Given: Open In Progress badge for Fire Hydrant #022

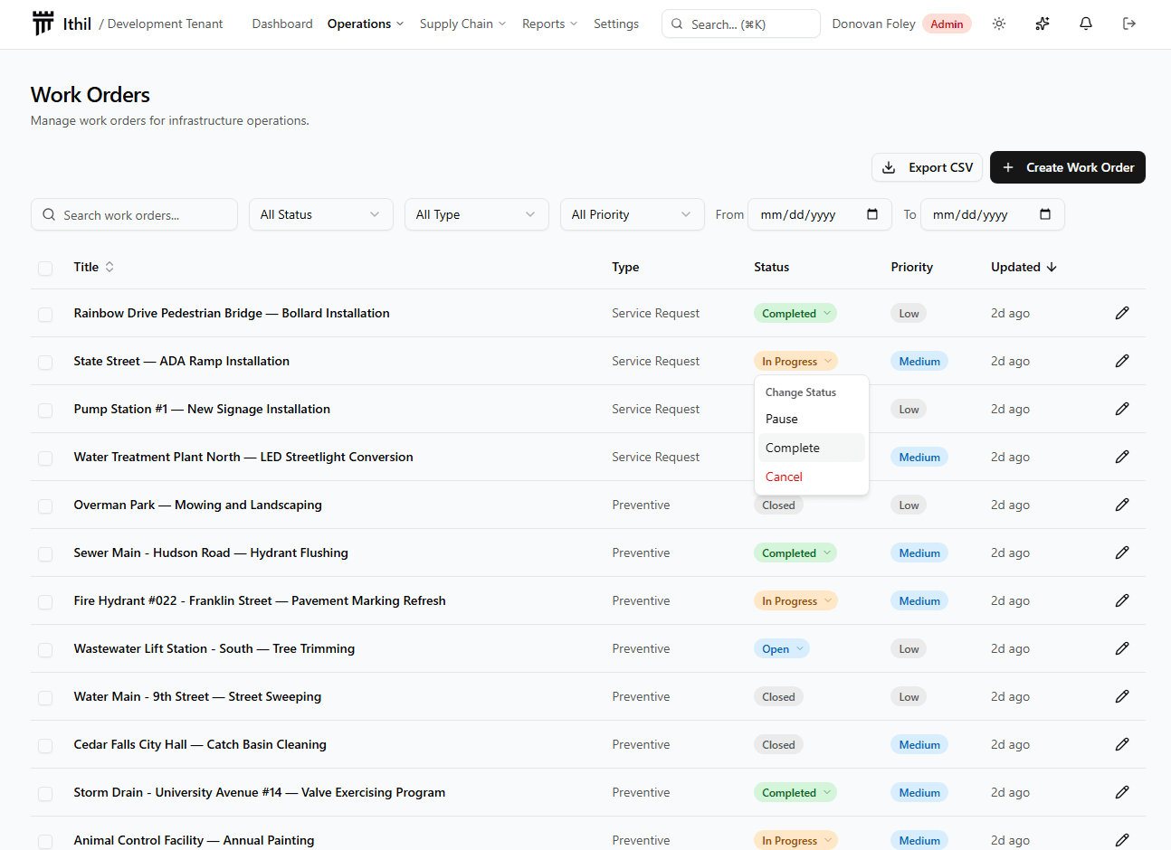Looking at the screenshot, I should pos(795,600).
